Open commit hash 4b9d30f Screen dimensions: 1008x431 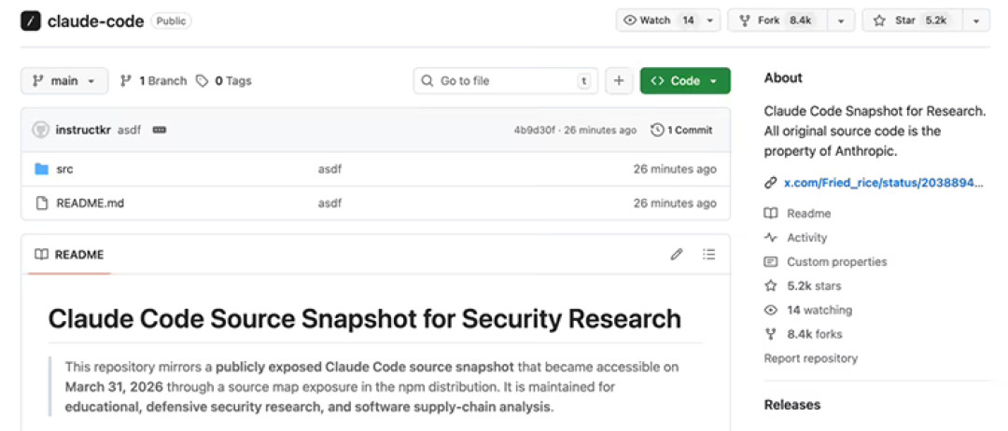535,130
